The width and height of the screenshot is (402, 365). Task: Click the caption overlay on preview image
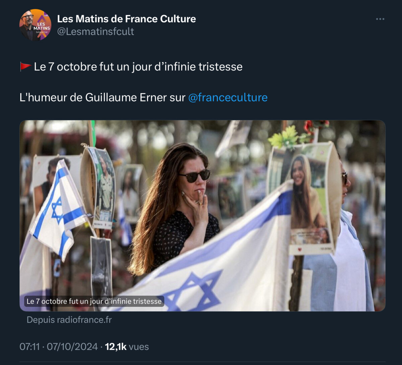pos(94,301)
